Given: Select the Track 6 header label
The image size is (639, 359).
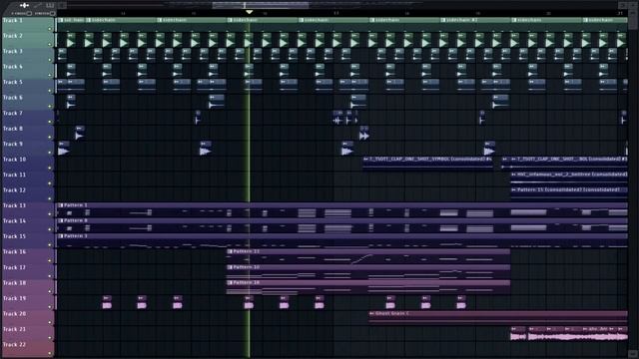Looking at the screenshot, I should tap(13, 98).
